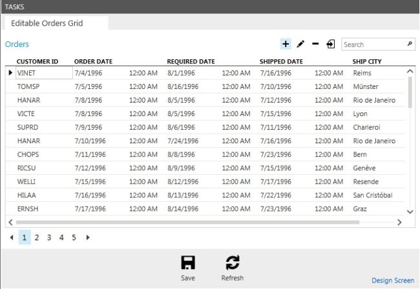The image size is (420, 289).
Task: Click the vertical scrollbar up arrow
Action: [x=410, y=71]
